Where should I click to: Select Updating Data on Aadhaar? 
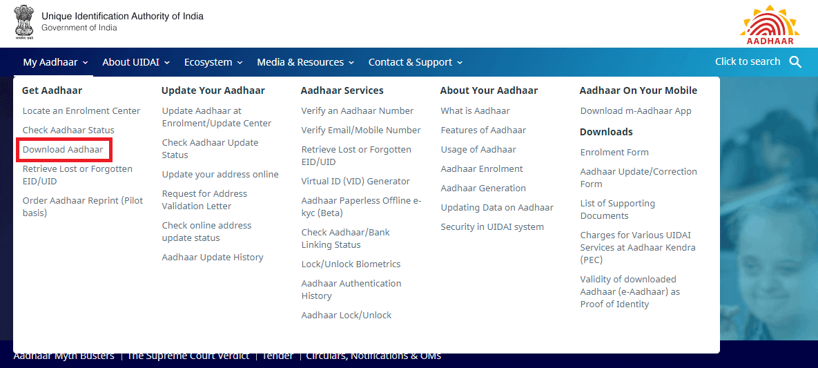click(496, 207)
